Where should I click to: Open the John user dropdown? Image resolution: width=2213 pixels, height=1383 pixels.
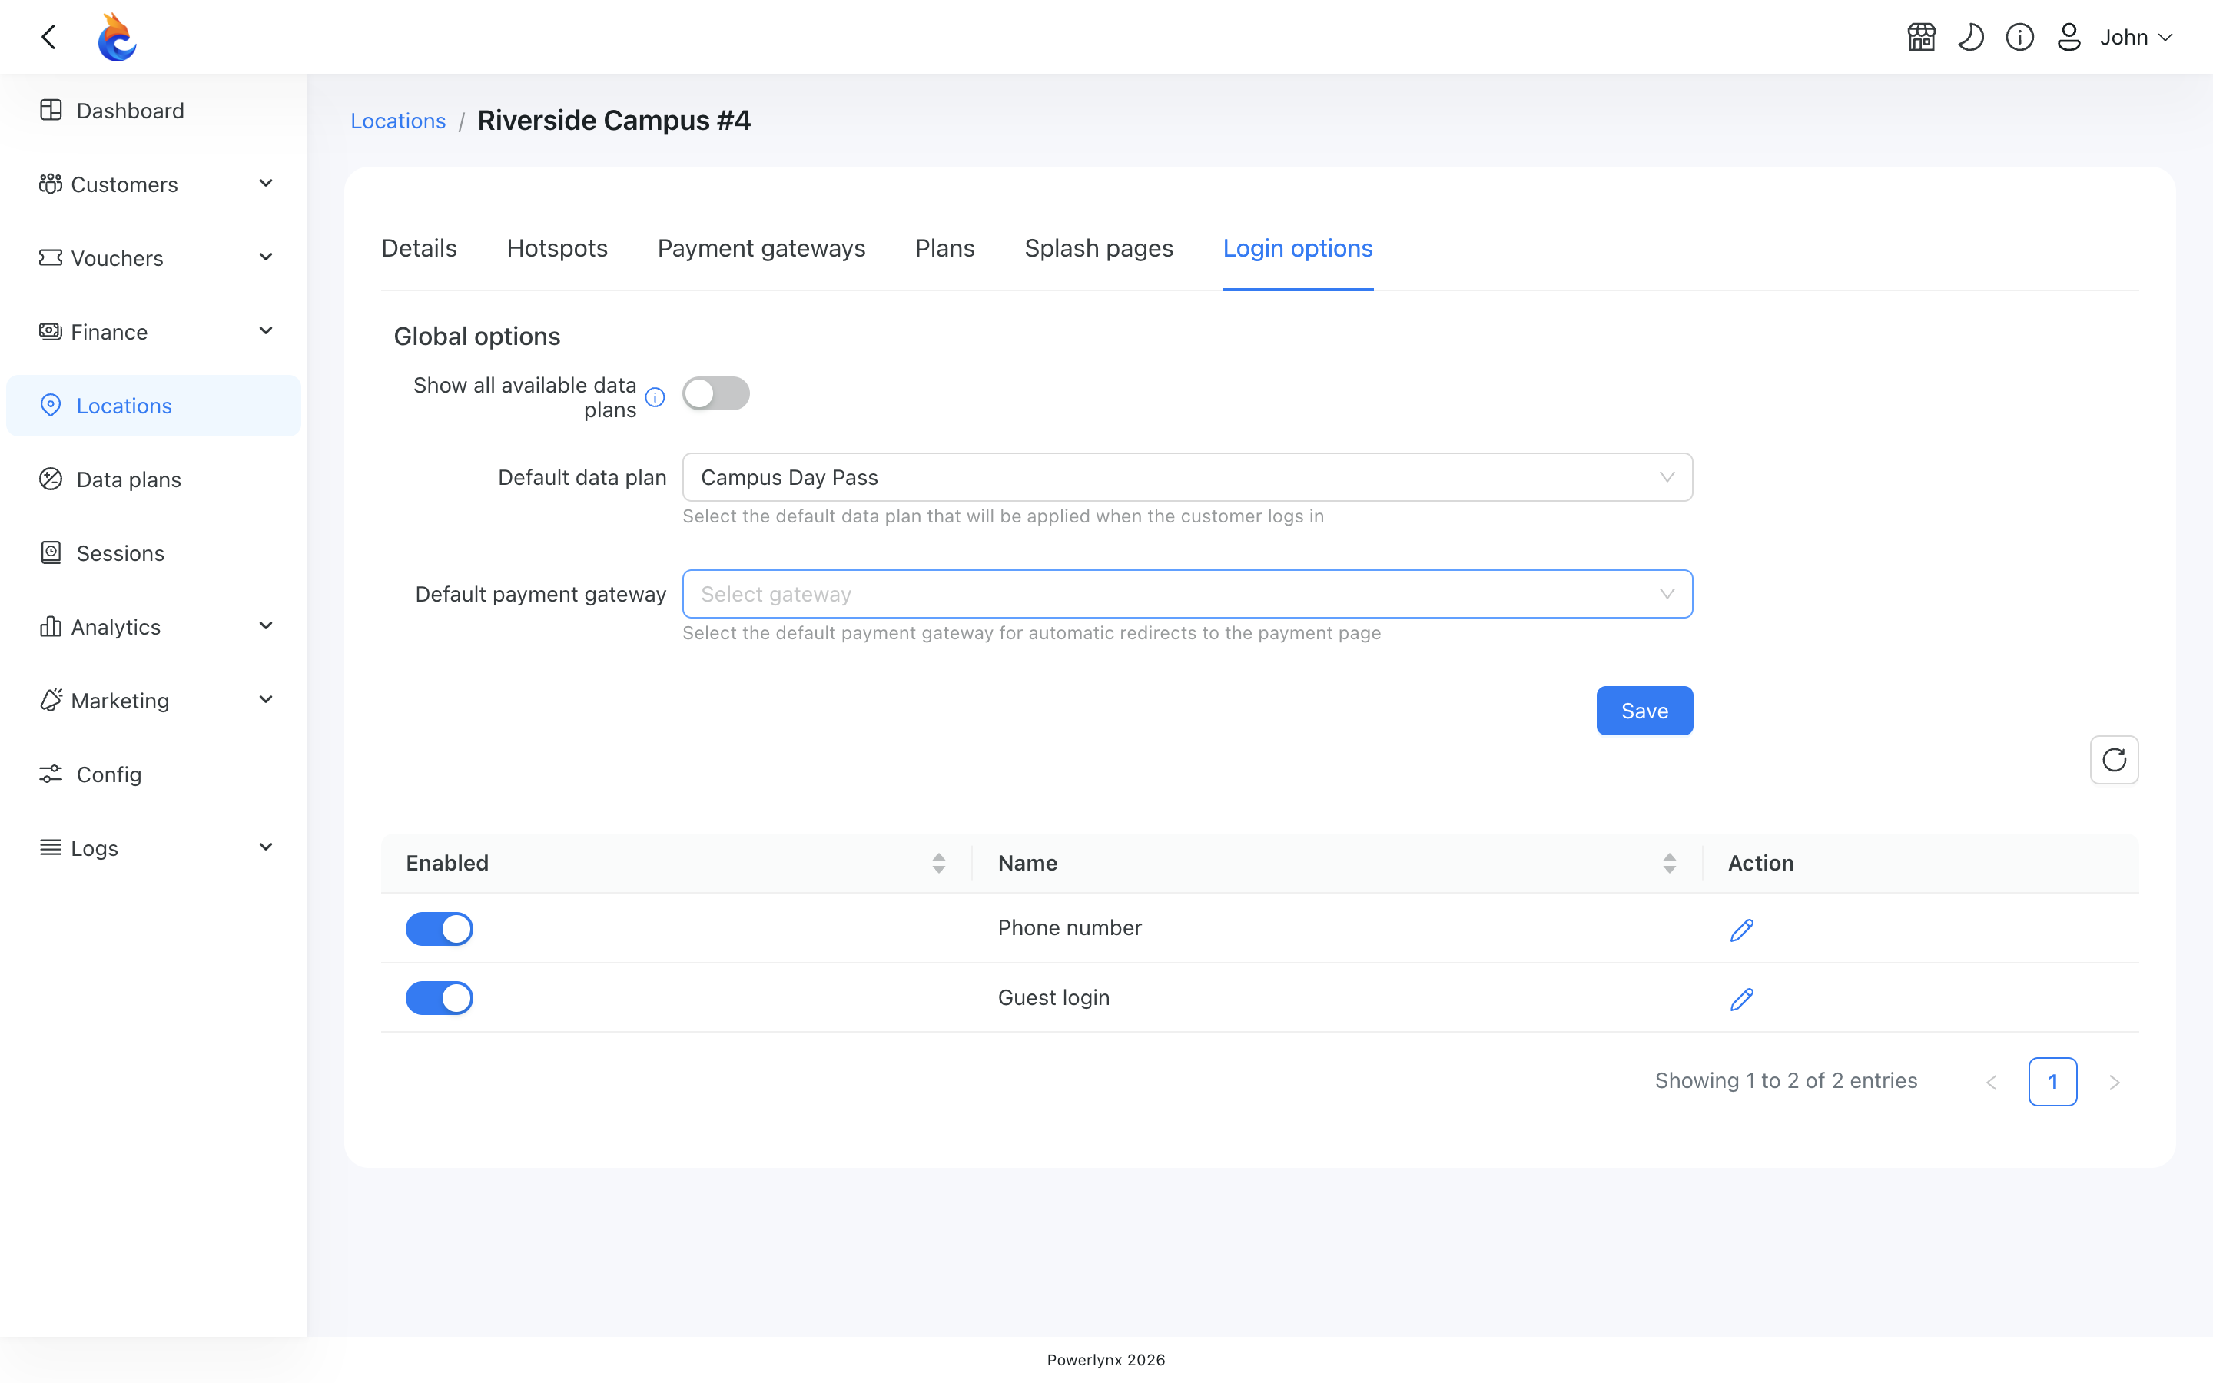(2136, 38)
